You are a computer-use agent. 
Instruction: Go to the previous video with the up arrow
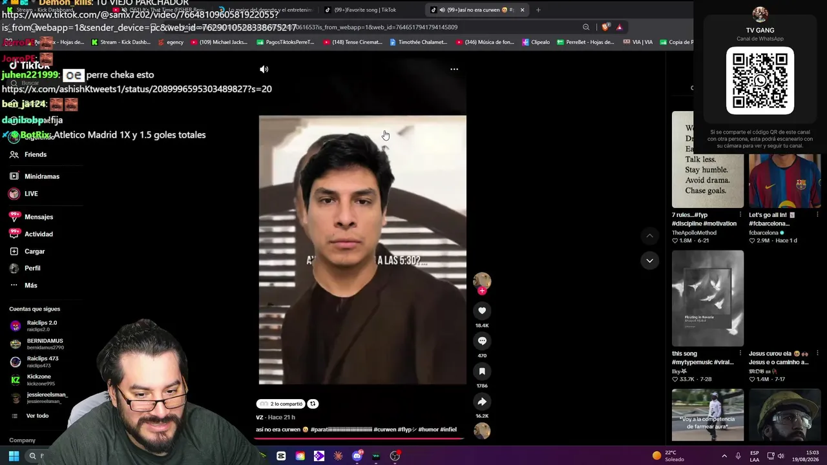650,236
